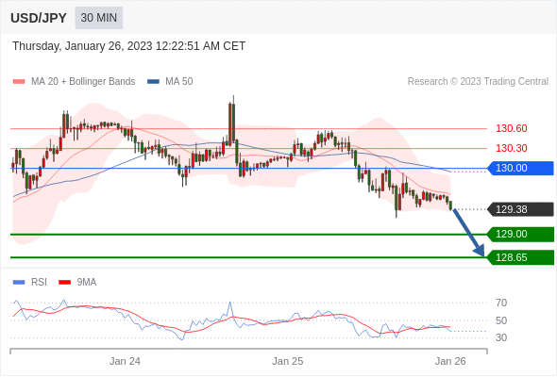Click the blue downward forecast arrow
The width and height of the screenshot is (557, 377).
coord(468,233)
